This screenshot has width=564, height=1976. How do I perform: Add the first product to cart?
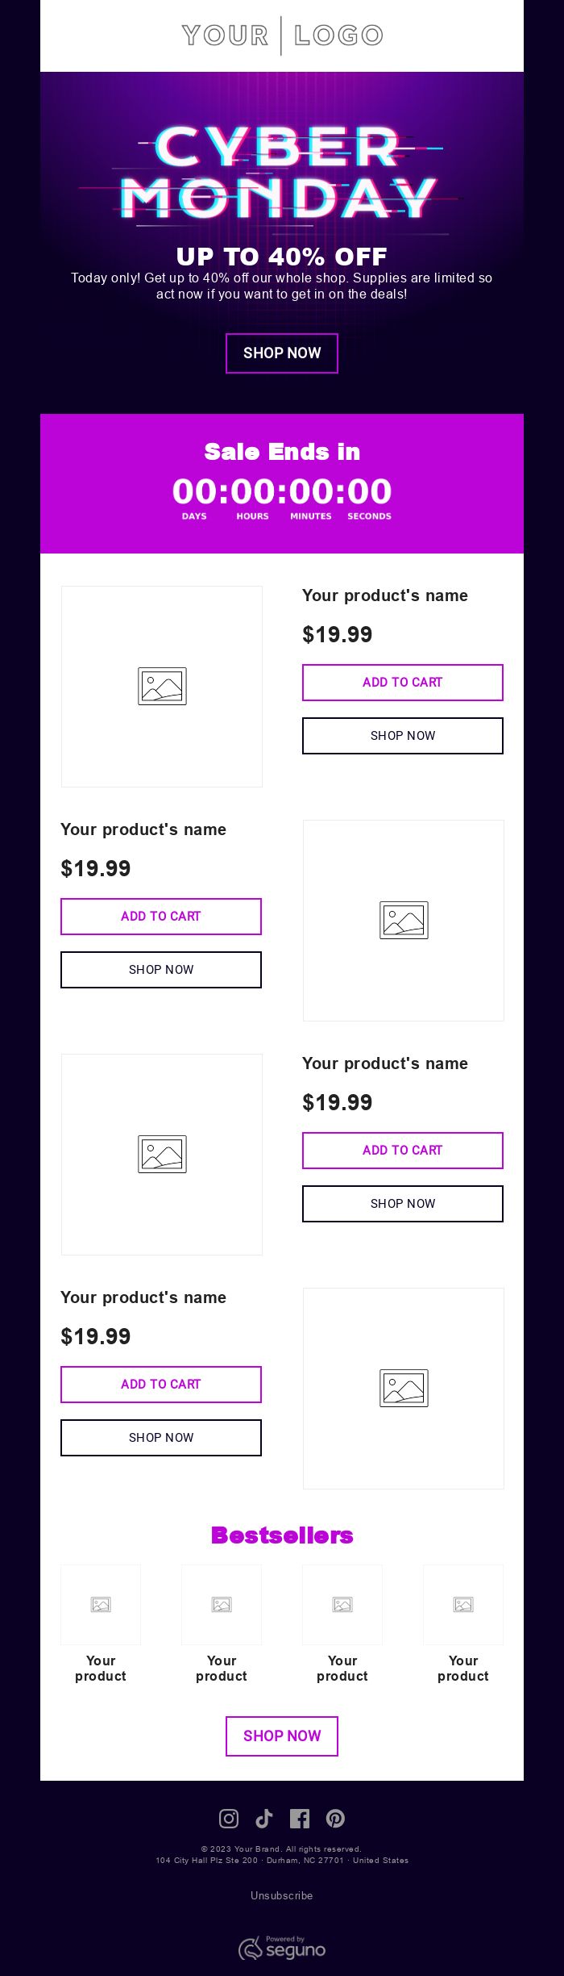tap(403, 683)
